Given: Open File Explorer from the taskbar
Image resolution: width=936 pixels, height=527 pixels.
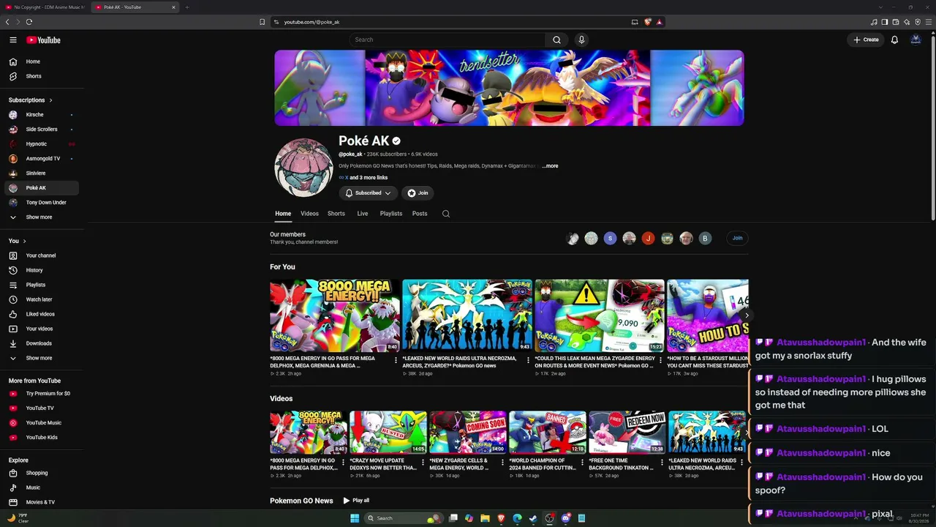Looking at the screenshot, I should (x=485, y=518).
